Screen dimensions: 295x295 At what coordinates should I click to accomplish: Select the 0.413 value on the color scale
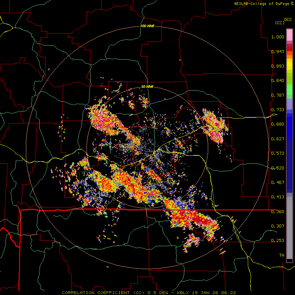[278, 197]
